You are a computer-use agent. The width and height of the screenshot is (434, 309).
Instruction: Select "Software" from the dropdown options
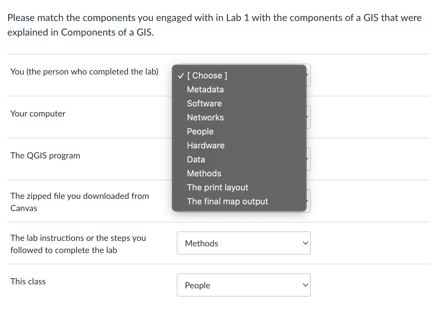pyautogui.click(x=204, y=103)
